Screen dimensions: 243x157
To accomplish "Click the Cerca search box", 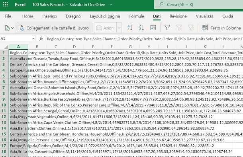I will click(x=198, y=5).
